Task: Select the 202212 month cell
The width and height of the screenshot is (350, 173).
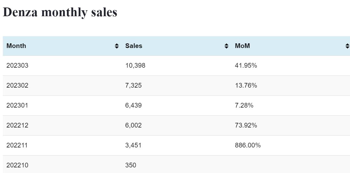Action: click(x=17, y=125)
